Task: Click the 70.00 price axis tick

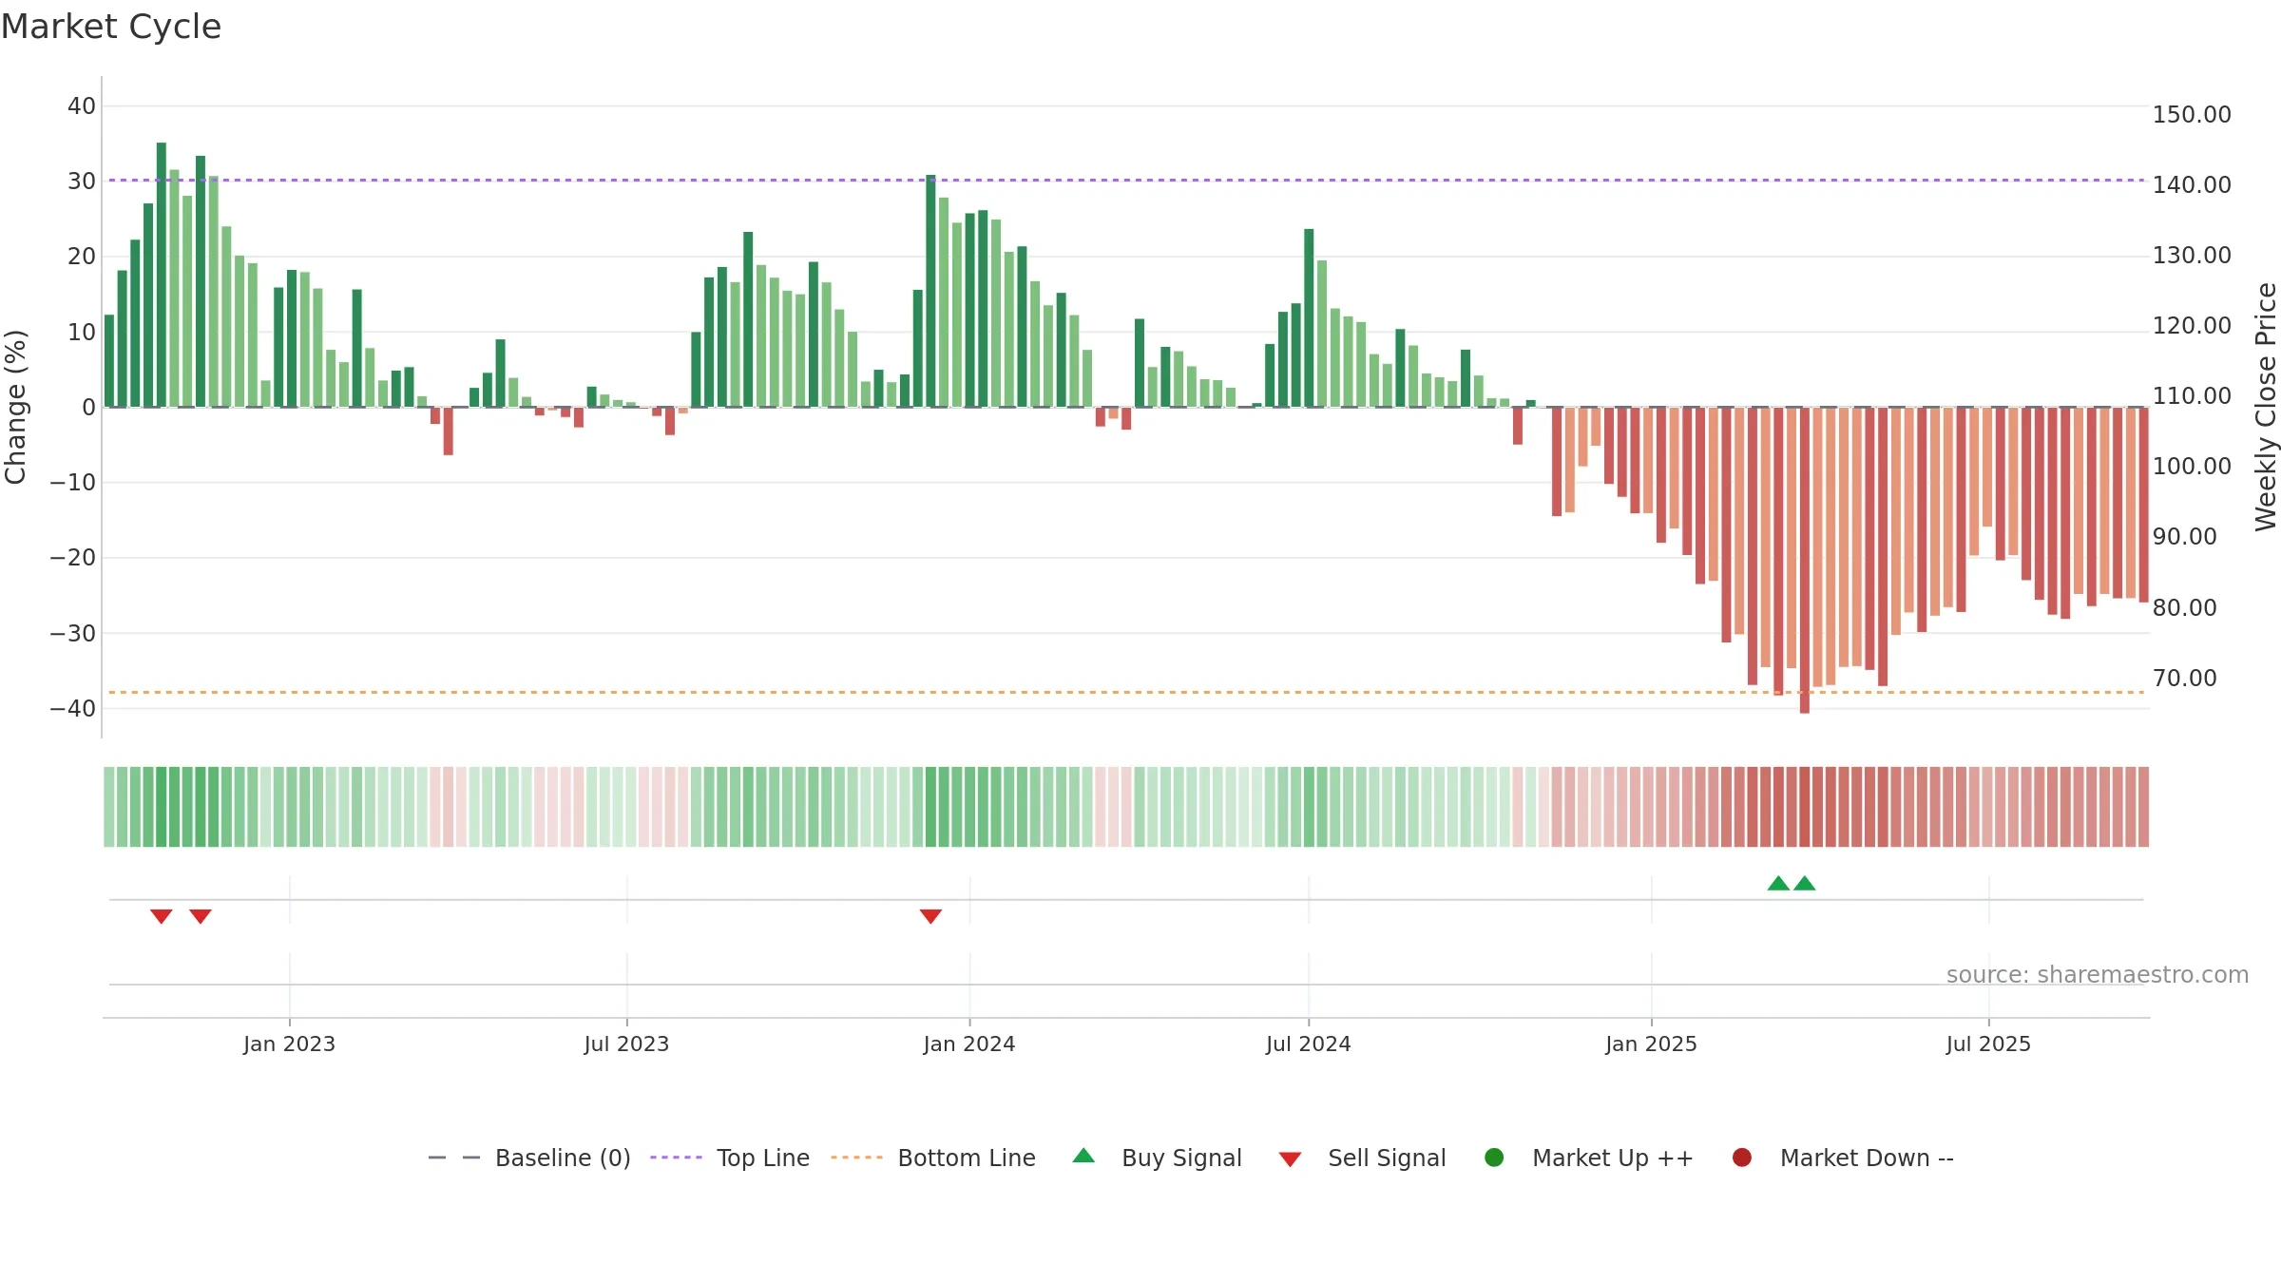Action: (2184, 678)
